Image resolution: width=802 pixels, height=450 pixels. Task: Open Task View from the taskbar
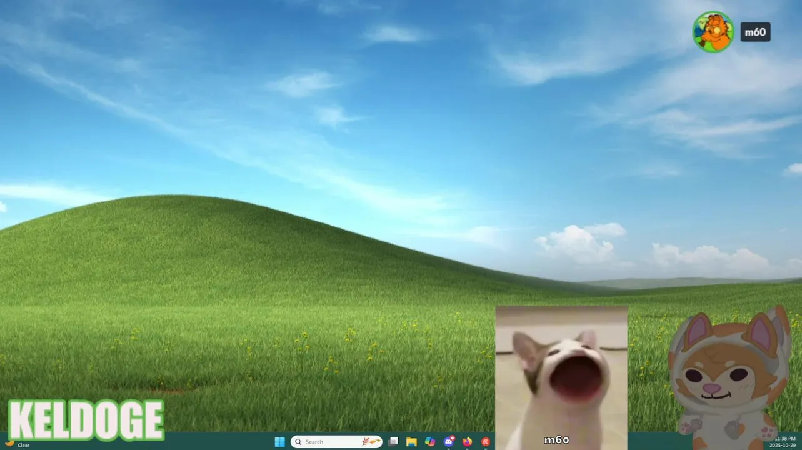(393, 442)
